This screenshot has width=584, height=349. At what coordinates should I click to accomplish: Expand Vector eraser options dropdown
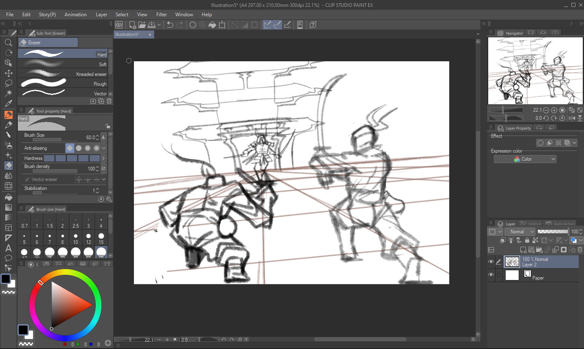104,179
